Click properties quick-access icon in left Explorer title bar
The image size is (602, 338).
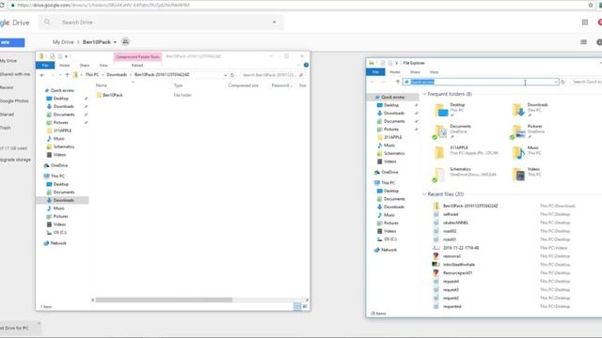point(53,56)
